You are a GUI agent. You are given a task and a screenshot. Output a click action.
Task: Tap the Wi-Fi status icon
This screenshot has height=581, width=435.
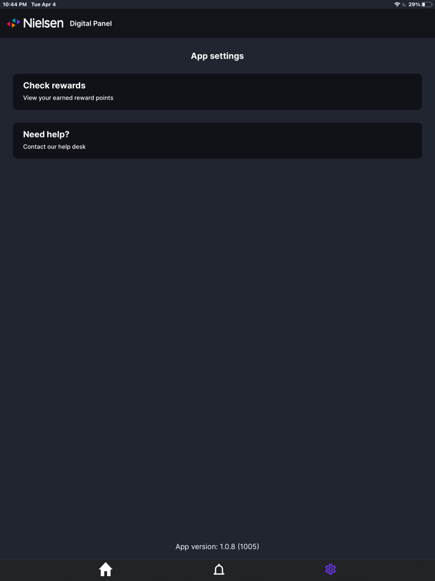pyautogui.click(x=397, y=4)
